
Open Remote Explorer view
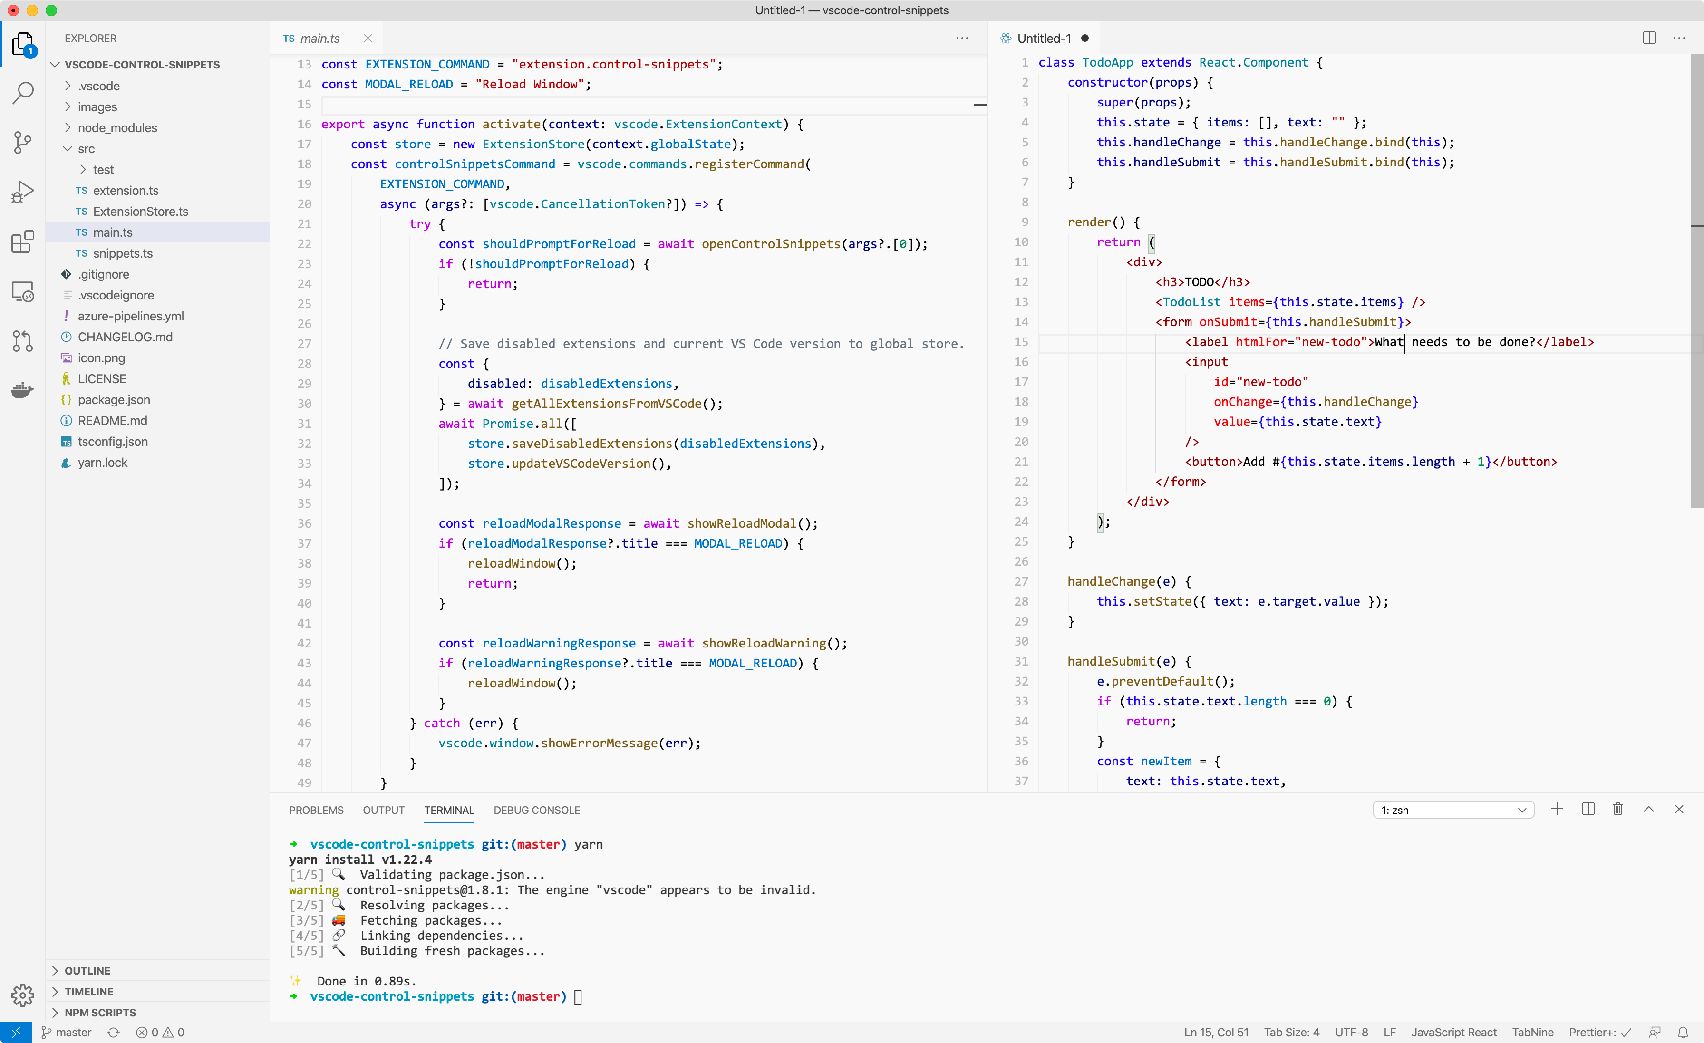click(x=23, y=292)
